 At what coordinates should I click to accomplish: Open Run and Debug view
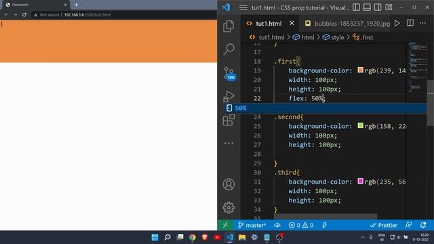click(229, 96)
